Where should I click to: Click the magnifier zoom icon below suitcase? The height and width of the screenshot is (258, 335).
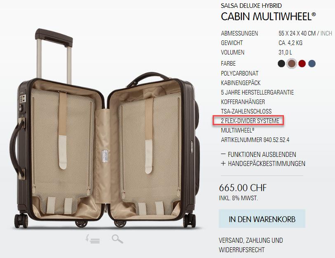tap(117, 239)
